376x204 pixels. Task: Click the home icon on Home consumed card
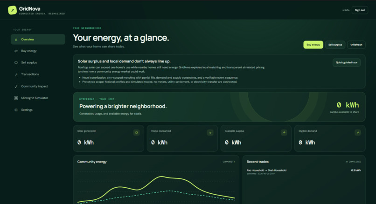[210, 132]
